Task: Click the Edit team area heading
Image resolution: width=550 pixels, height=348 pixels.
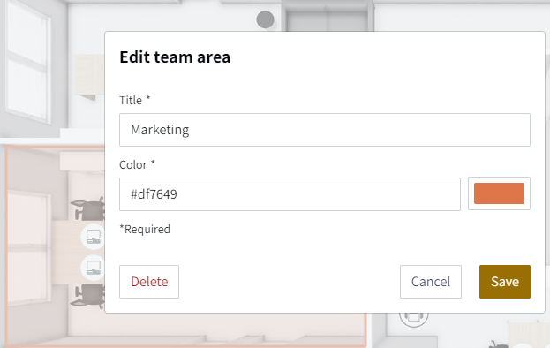Action: point(175,57)
